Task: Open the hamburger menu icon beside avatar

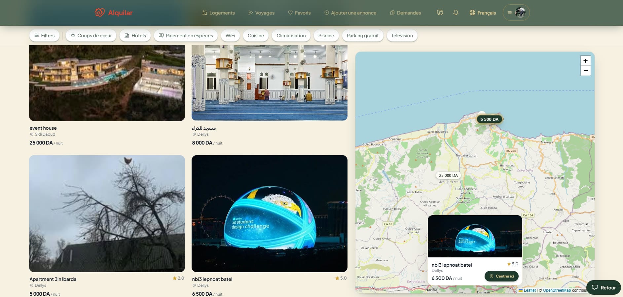Action: (510, 13)
